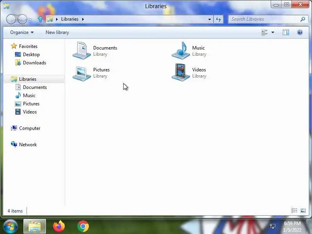Screen dimensions: 312x234
Task: Click the Music library name text
Action: pyautogui.click(x=199, y=48)
